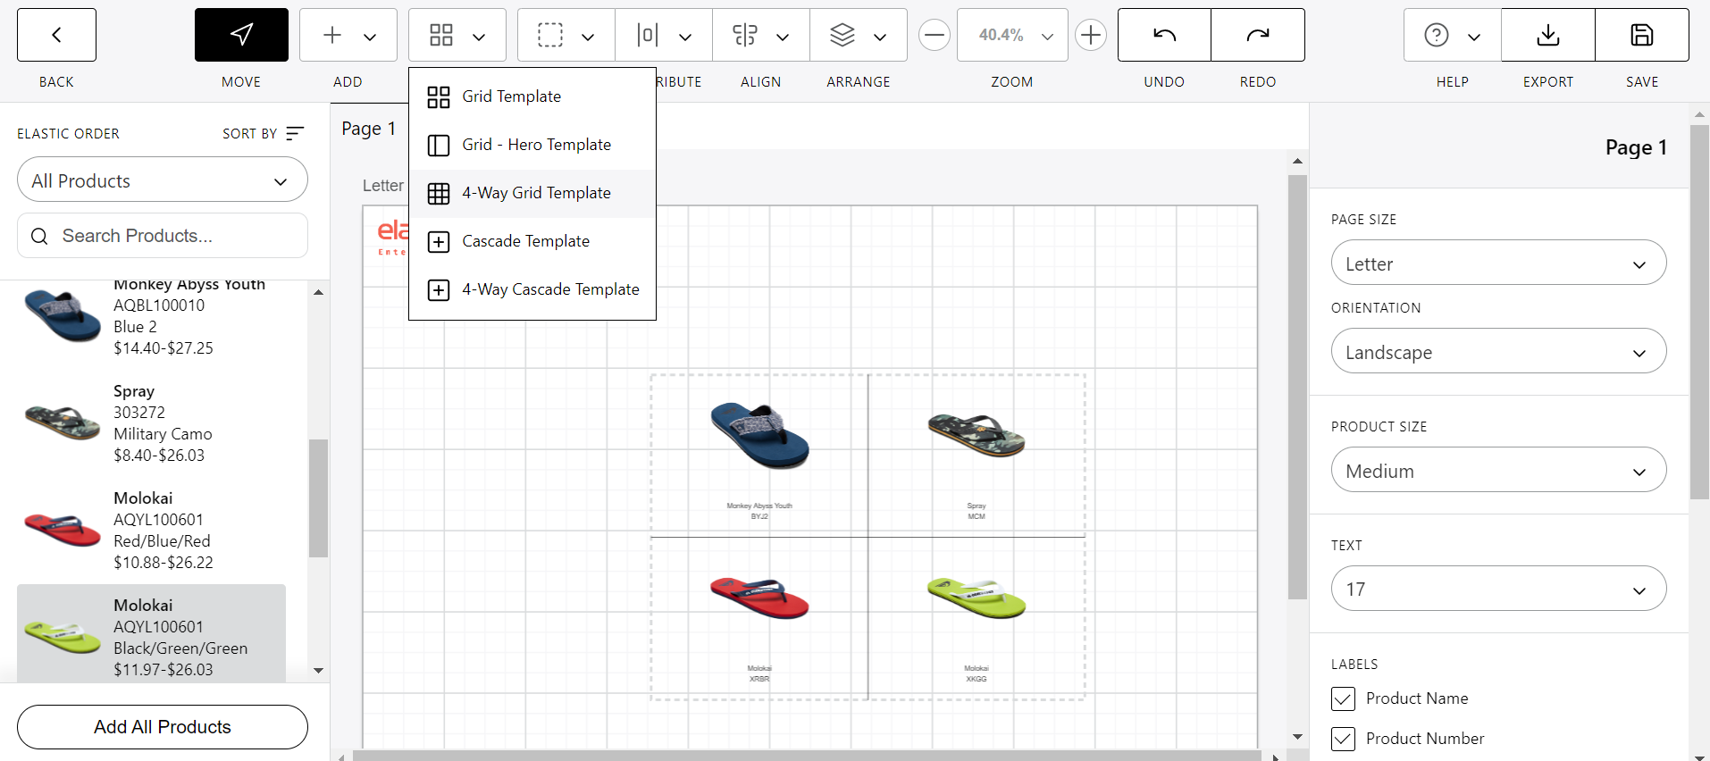The width and height of the screenshot is (1710, 761).
Task: Click the Redo arrow icon
Action: click(1257, 36)
